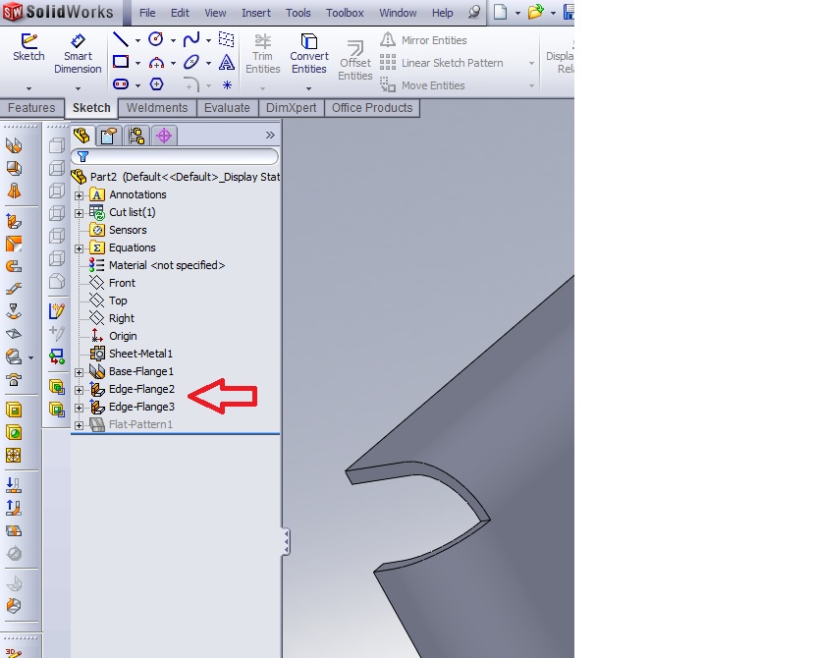Expand the Annotations tree node
Viewport: 813px width, 658px height.
[79, 195]
